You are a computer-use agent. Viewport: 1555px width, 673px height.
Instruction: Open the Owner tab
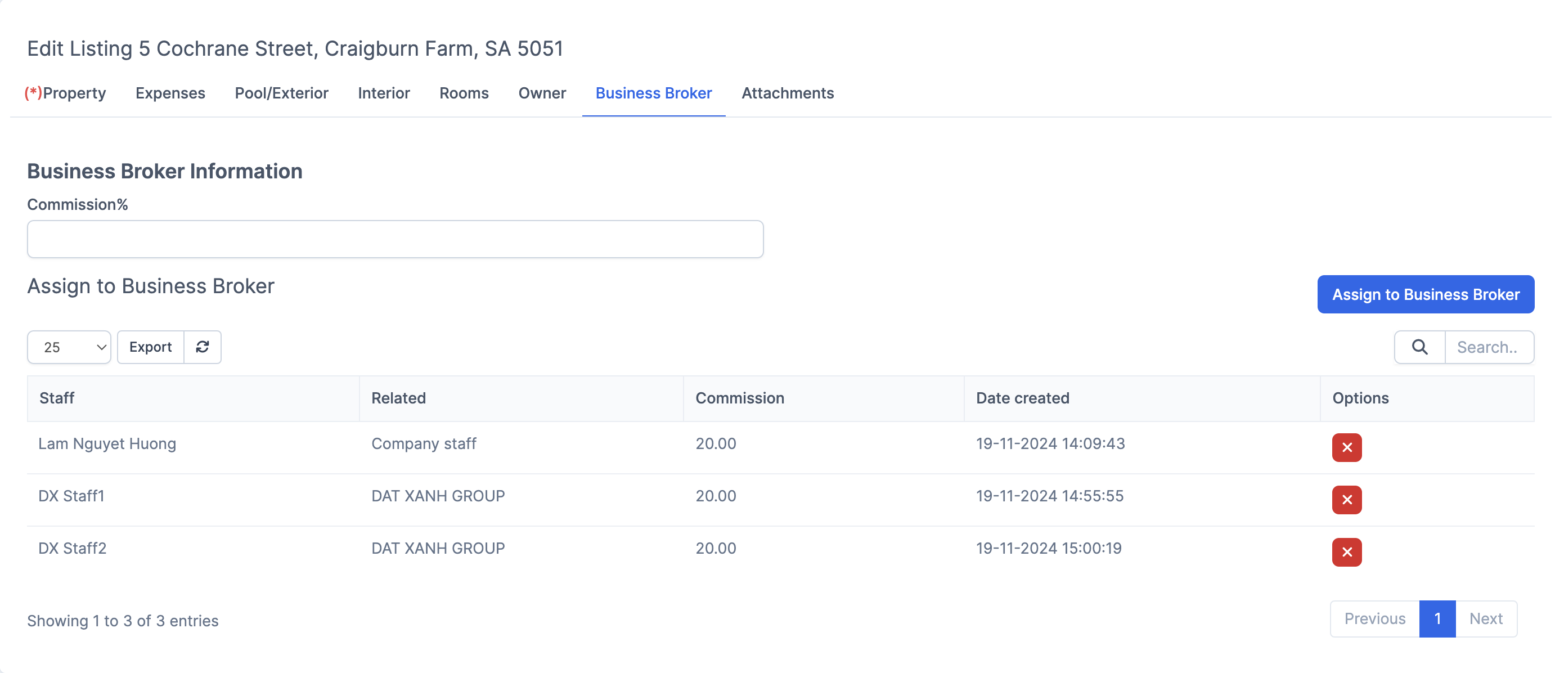tap(542, 93)
